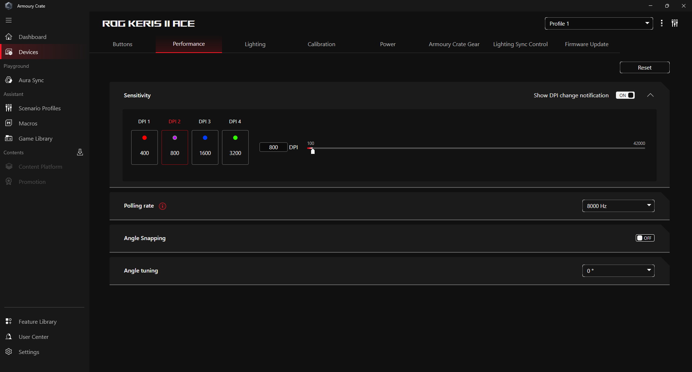692x372 pixels.
Task: Open Feature Library from the sidebar
Action: tap(45, 322)
